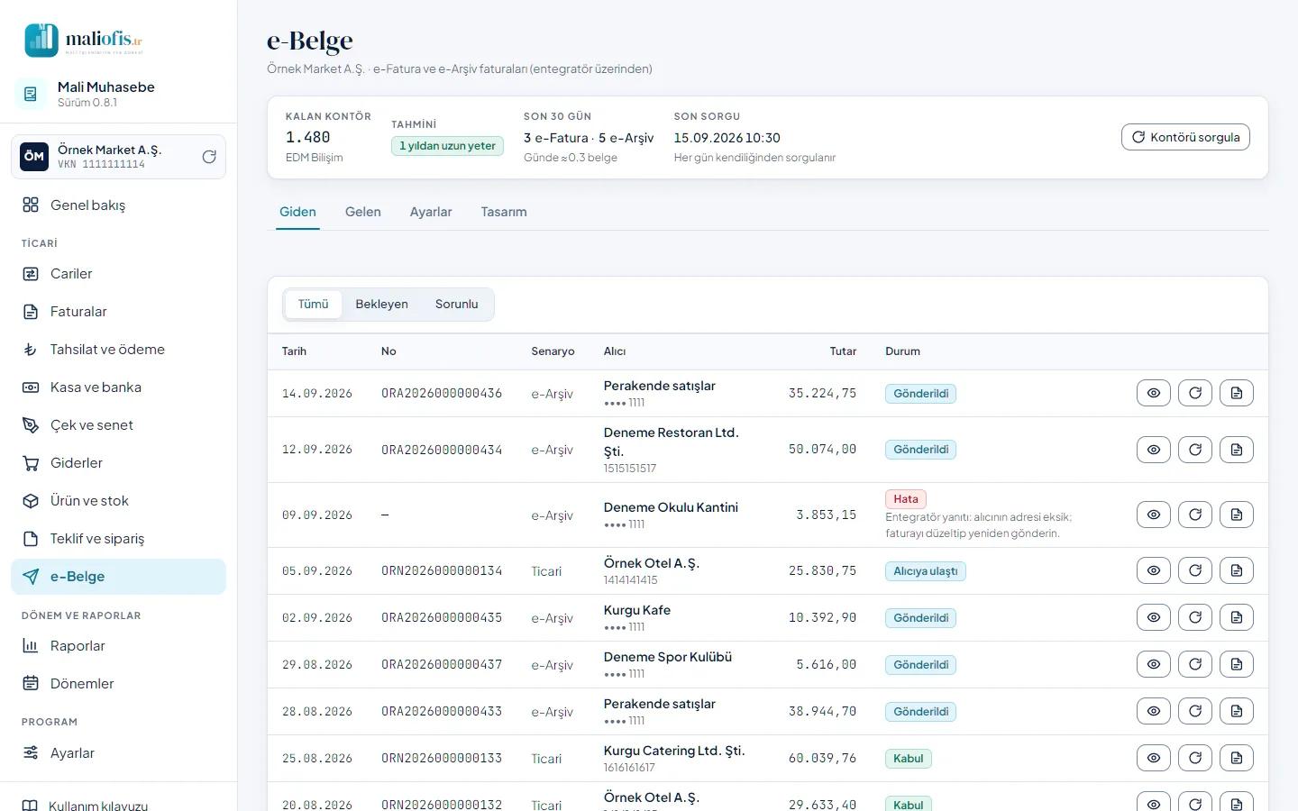The image size is (1298, 811).
Task: Refresh status of invoice ORA2026000000434
Action: pos(1195,450)
